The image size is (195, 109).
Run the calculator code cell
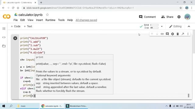pos(15,38)
